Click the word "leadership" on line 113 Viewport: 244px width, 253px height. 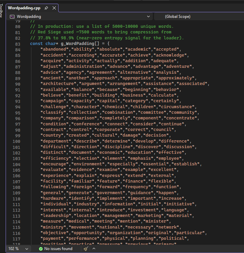(56, 216)
